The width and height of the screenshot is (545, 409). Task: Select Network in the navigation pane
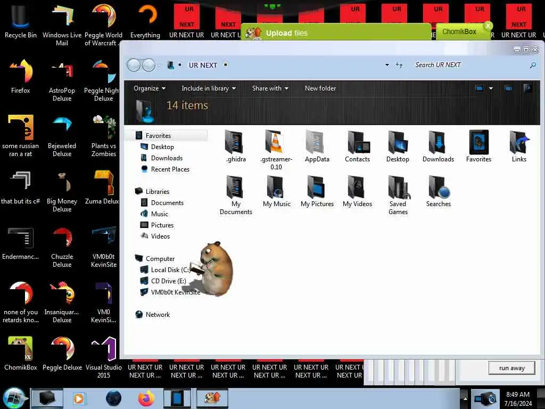click(x=158, y=314)
